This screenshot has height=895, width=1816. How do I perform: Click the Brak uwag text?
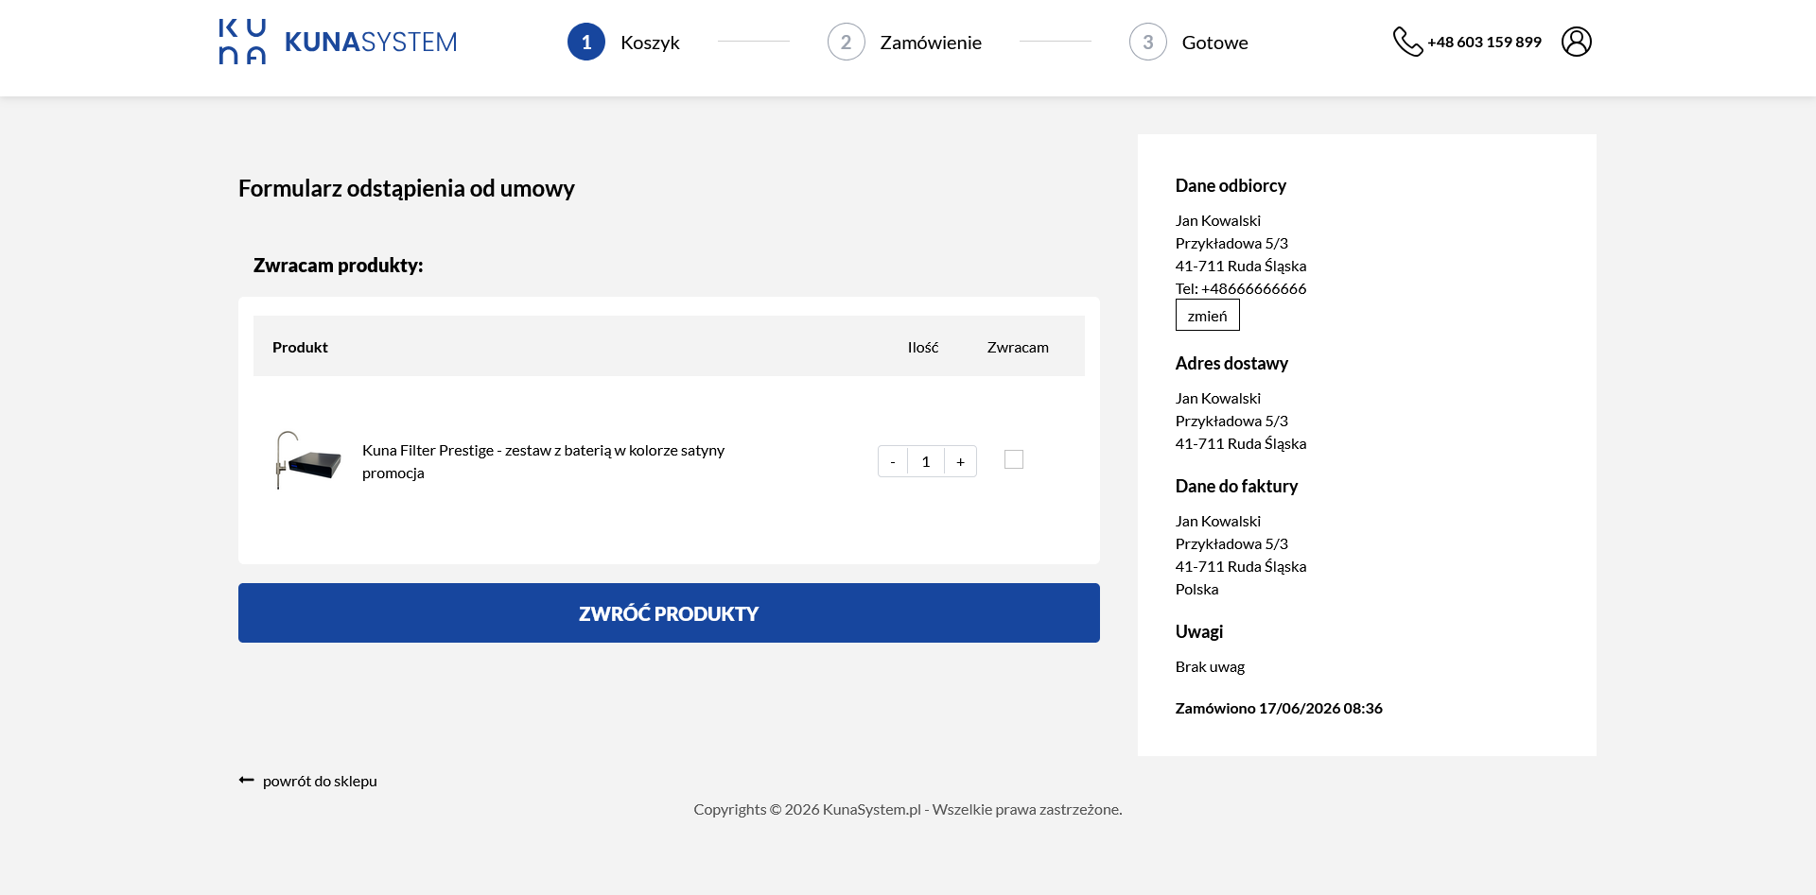tap(1210, 666)
